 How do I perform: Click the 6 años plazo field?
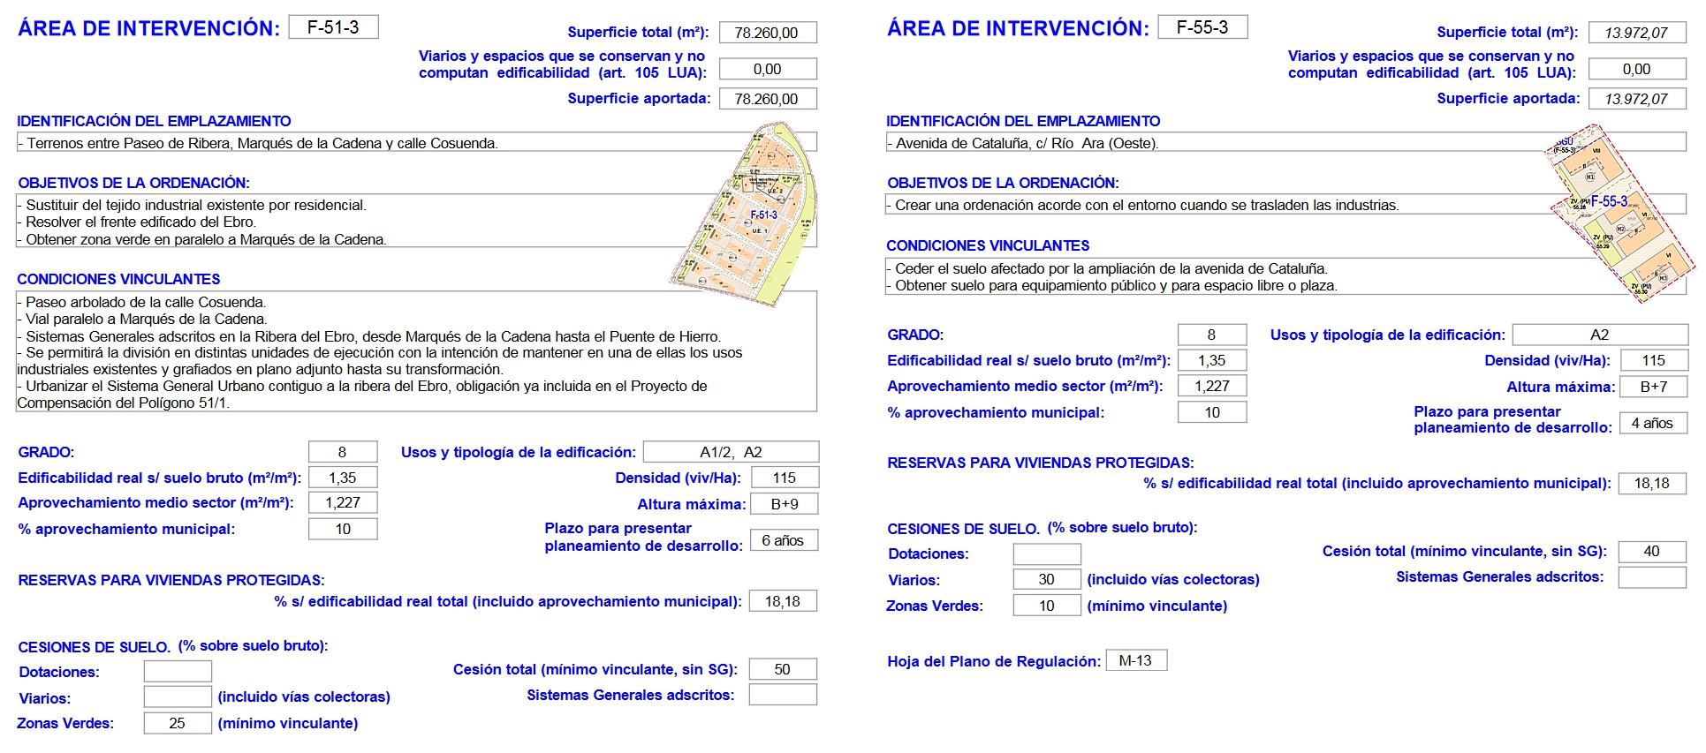click(x=783, y=540)
